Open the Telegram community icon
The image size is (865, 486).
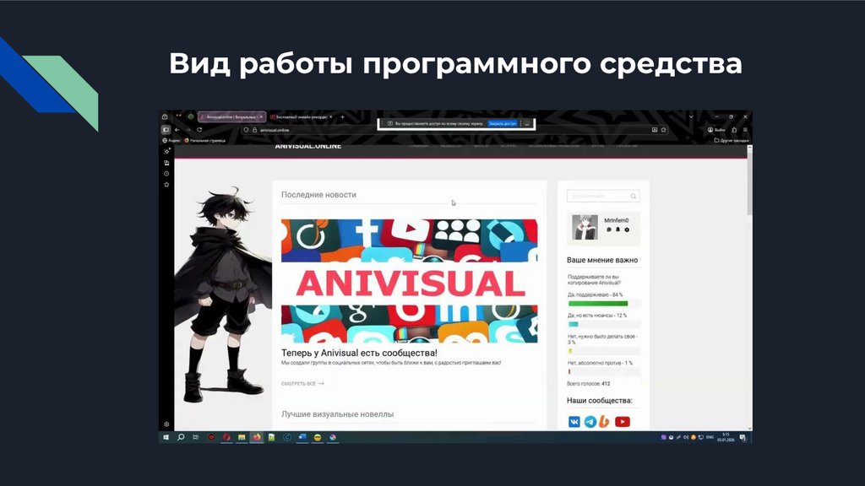(x=590, y=422)
